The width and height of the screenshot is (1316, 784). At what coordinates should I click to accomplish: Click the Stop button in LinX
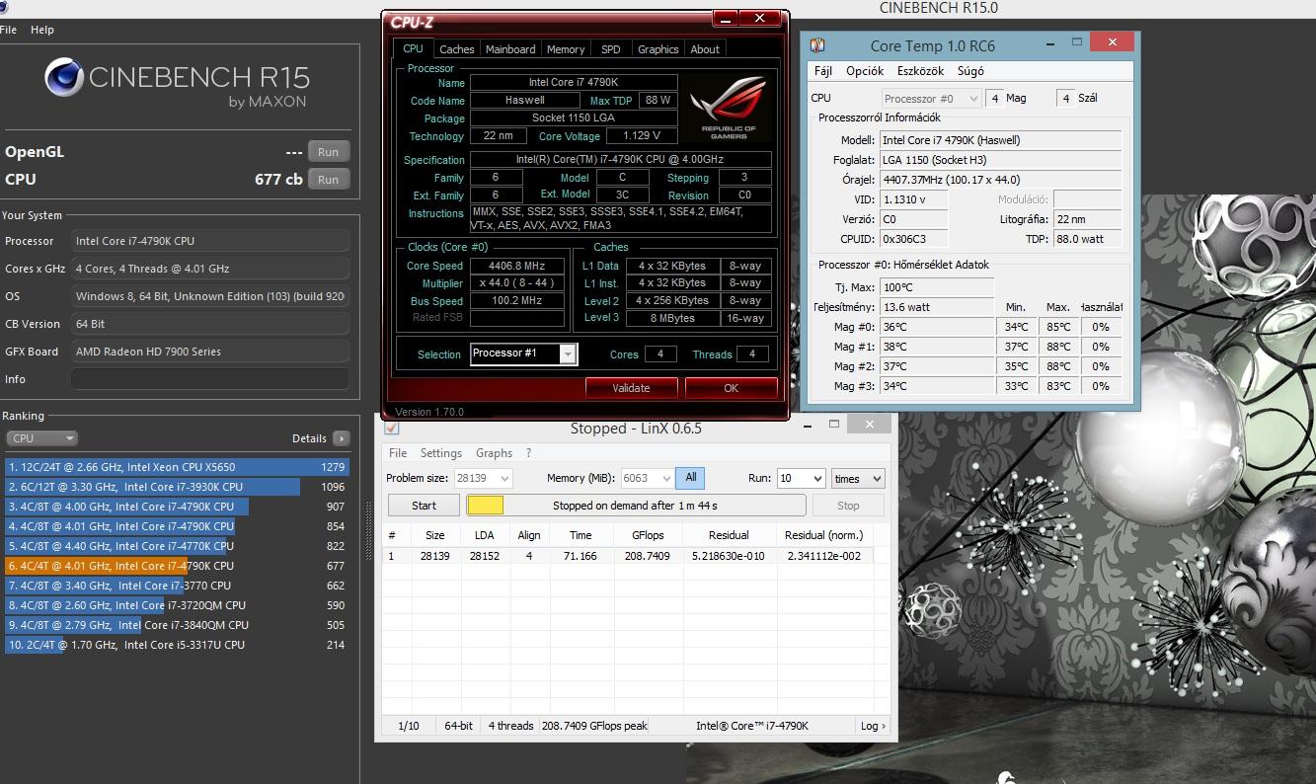point(848,506)
